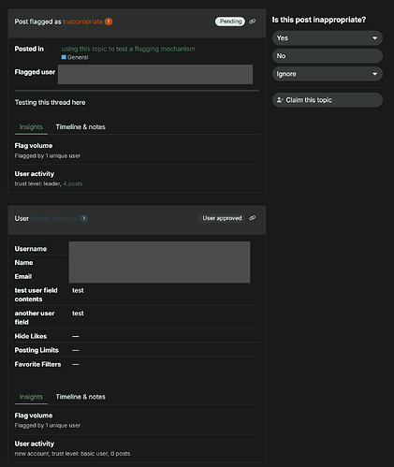Viewport: 394px width, 467px height.
Task: Open the Yes dropdown arrow
Action: (x=374, y=38)
